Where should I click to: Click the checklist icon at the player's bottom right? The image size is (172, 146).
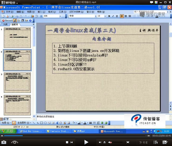click(x=165, y=142)
